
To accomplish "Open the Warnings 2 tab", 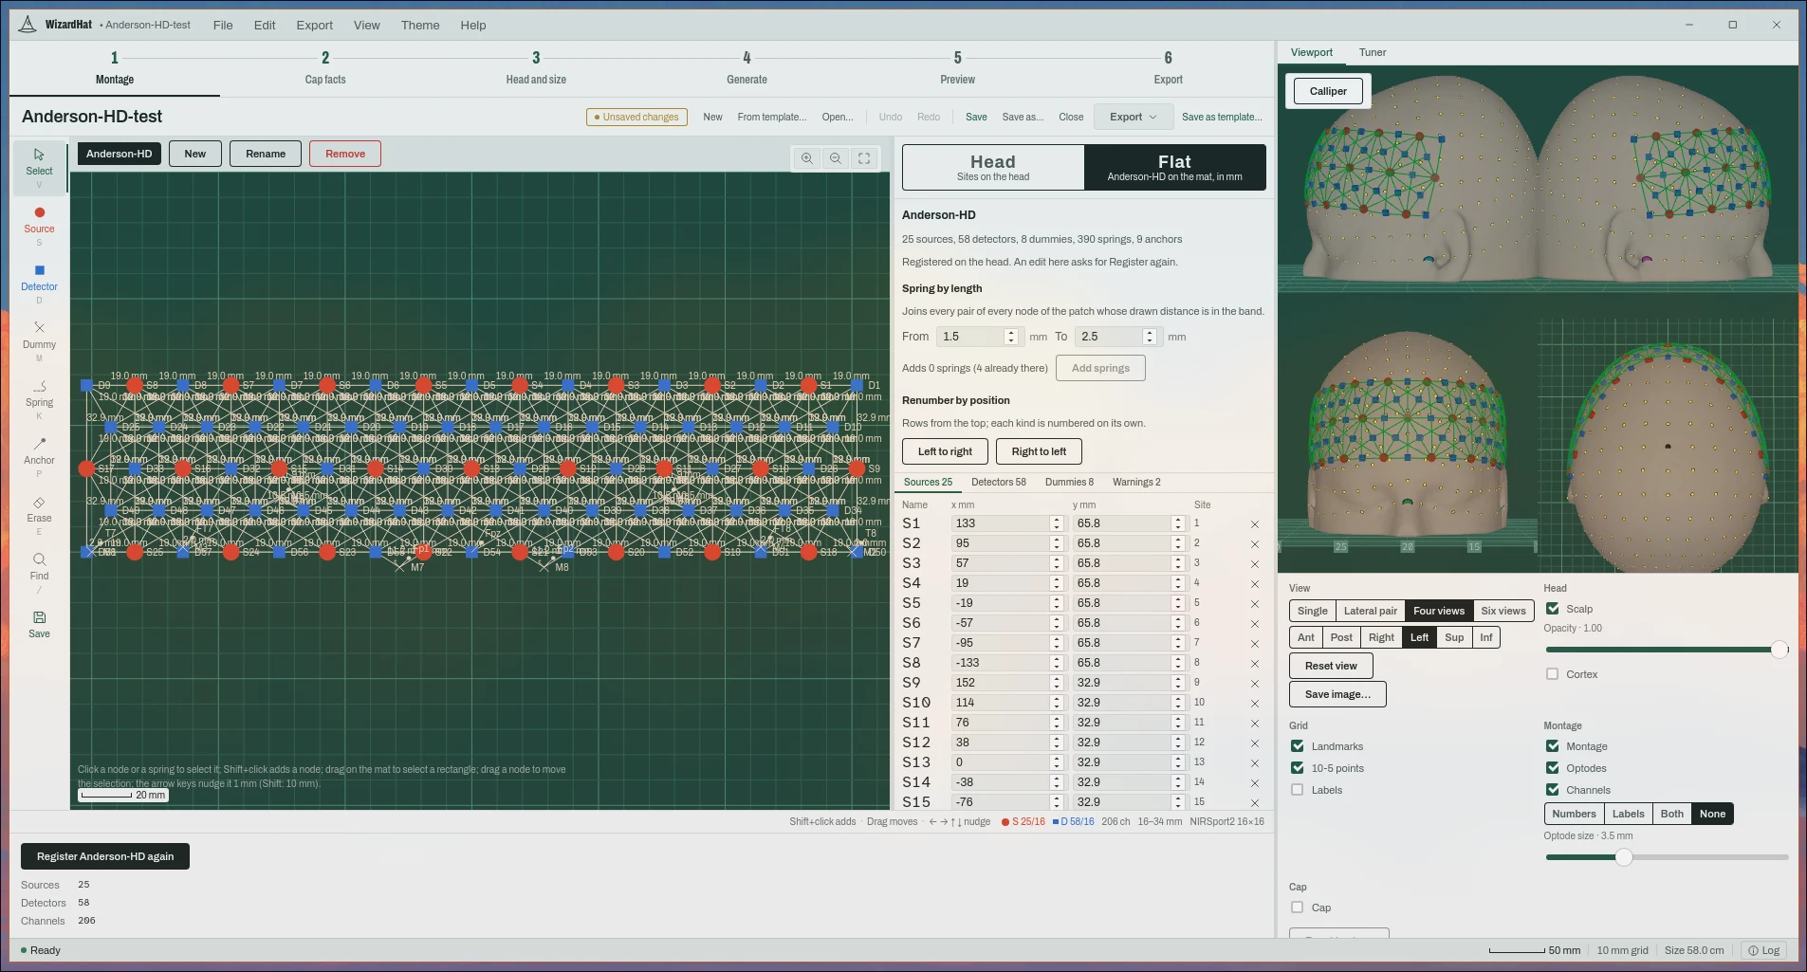I will click(1136, 483).
